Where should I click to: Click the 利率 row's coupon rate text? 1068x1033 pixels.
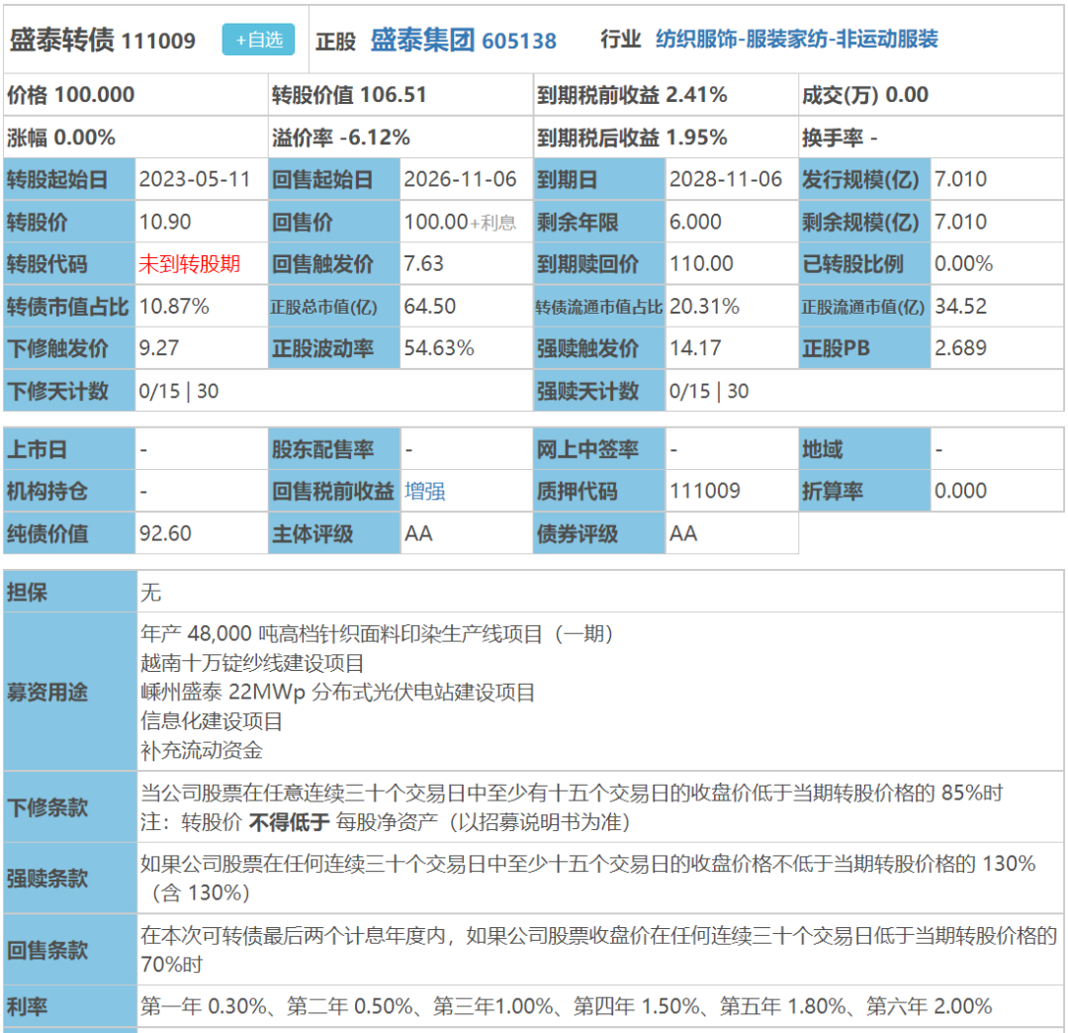pos(566,1005)
